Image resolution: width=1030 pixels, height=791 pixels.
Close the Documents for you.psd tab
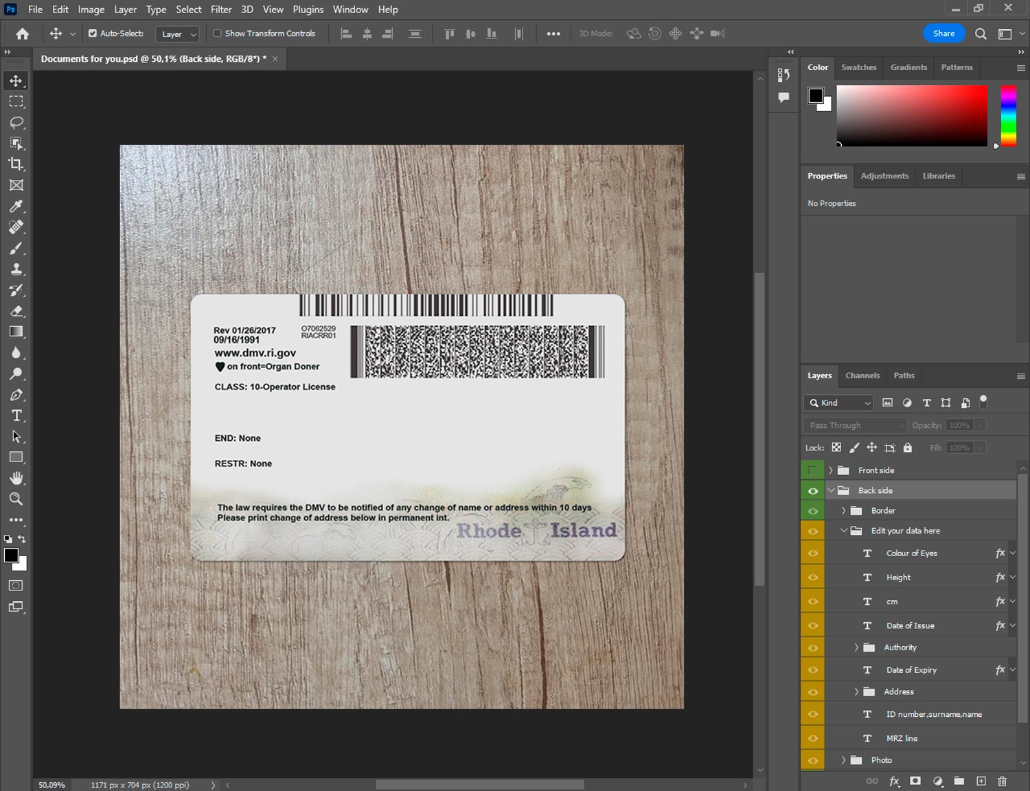coord(275,59)
